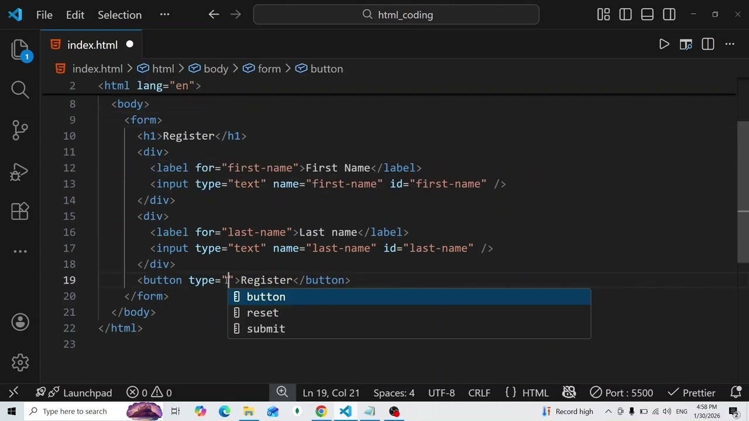Click the unsaved dot on index.html tab

129,44
